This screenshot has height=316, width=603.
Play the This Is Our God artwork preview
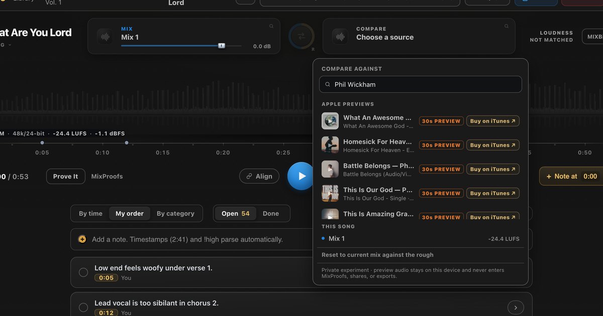(x=330, y=193)
